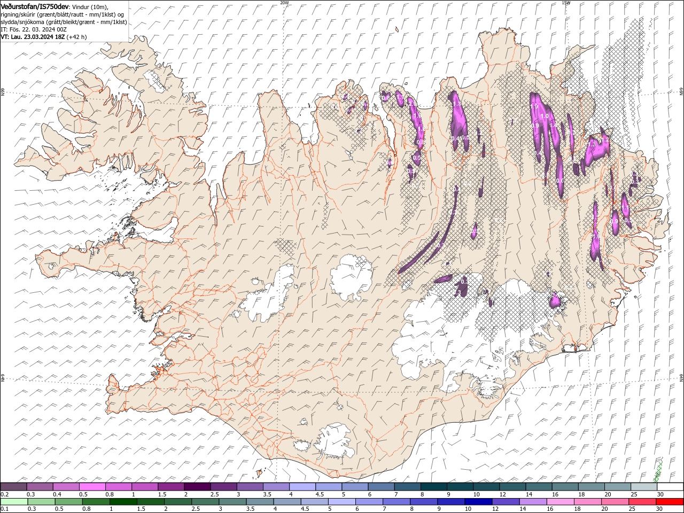Viewport: 684px width, 513px height.
Task: Click the 20W longitude label on the map's upper border
Action: (284, 3)
